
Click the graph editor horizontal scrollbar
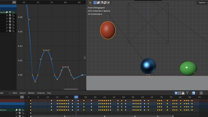tap(71, 89)
